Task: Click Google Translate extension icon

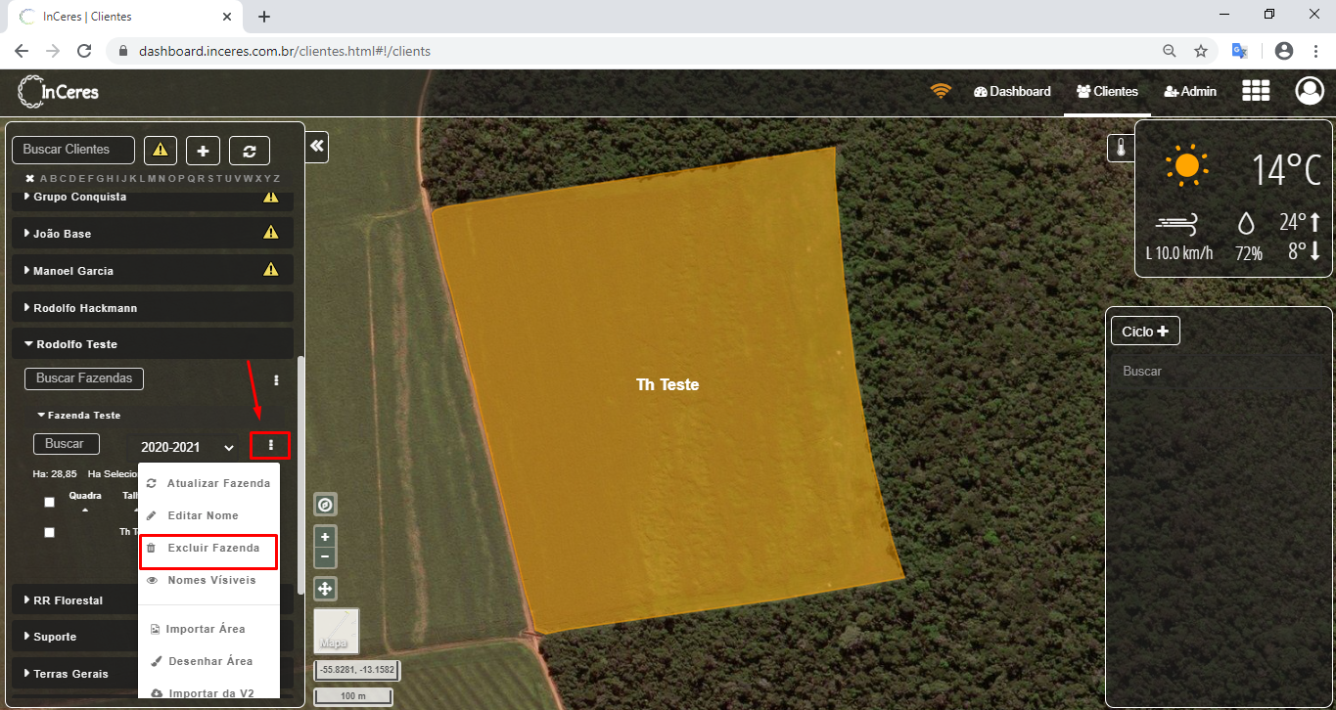Action: 1239,51
